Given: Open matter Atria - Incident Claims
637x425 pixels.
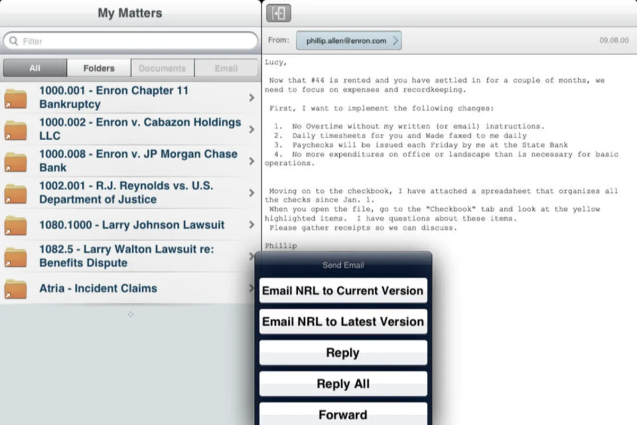Looking at the screenshot, I should pyautogui.click(x=130, y=288).
